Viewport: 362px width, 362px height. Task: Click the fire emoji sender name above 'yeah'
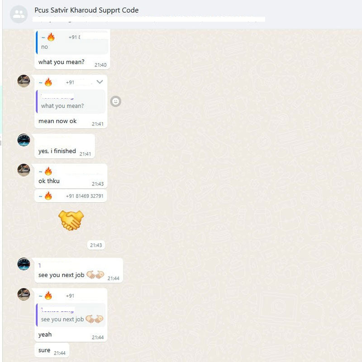[x=46, y=295]
